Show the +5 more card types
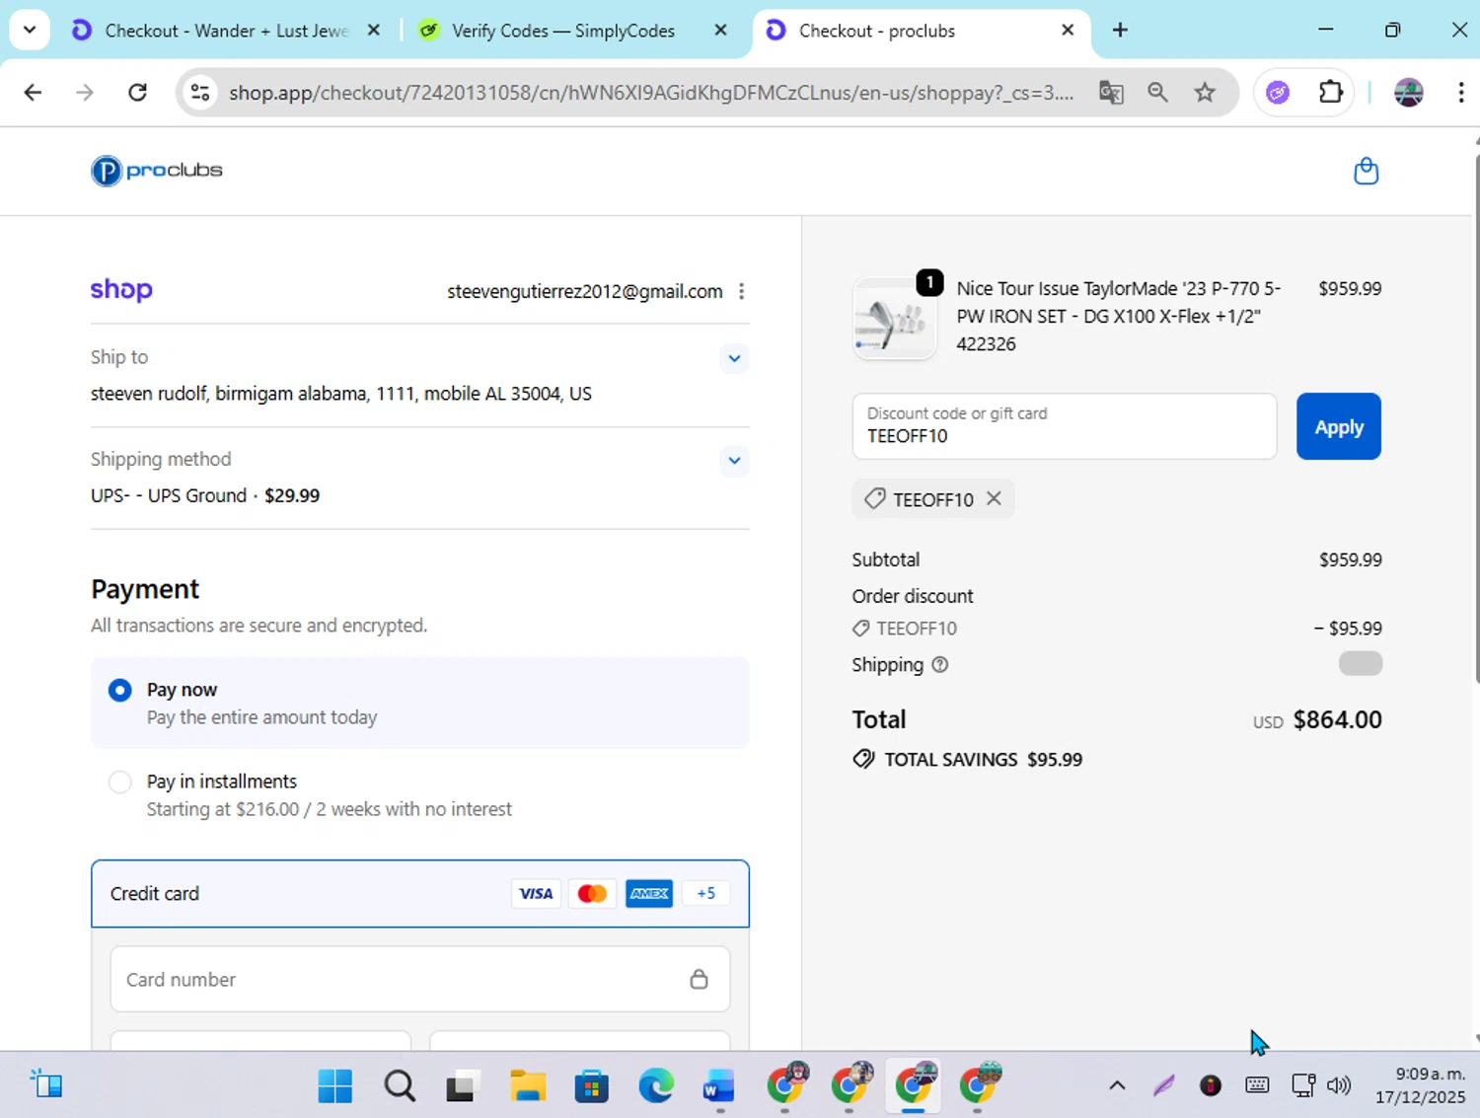Screen dimensions: 1480x1118 [x=705, y=893]
